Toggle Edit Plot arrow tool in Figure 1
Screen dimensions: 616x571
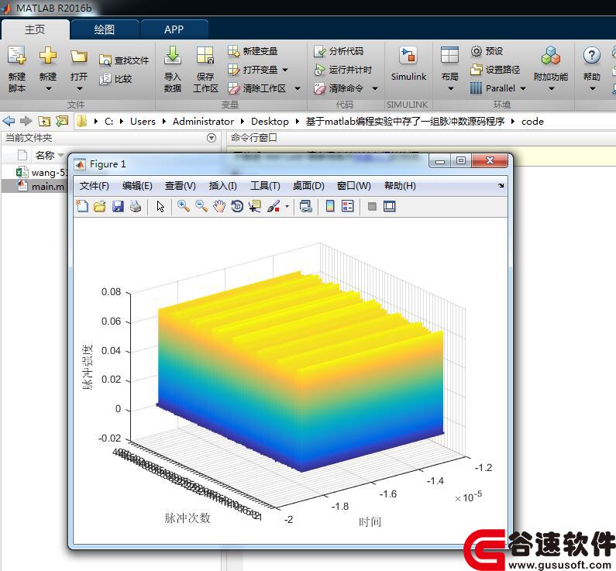click(160, 206)
